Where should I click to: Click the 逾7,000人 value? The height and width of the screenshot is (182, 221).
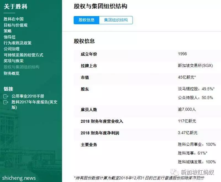[187, 109]
